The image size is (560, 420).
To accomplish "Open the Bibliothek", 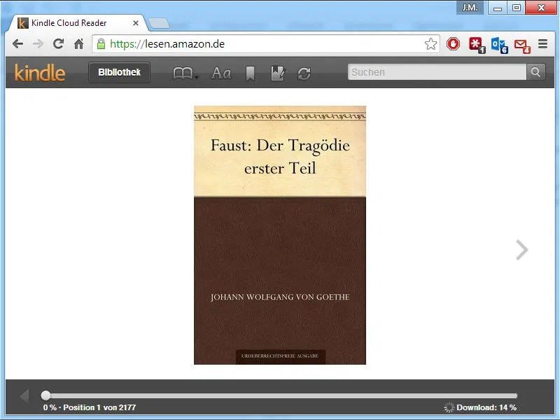I will [119, 72].
